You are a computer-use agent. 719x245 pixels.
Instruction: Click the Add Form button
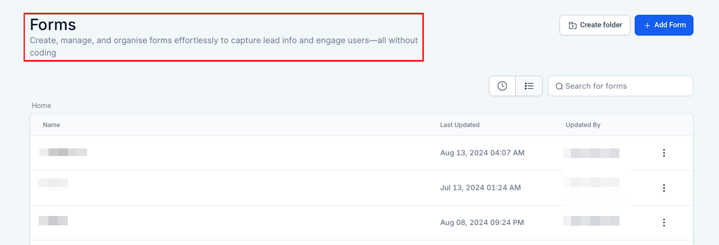[664, 25]
